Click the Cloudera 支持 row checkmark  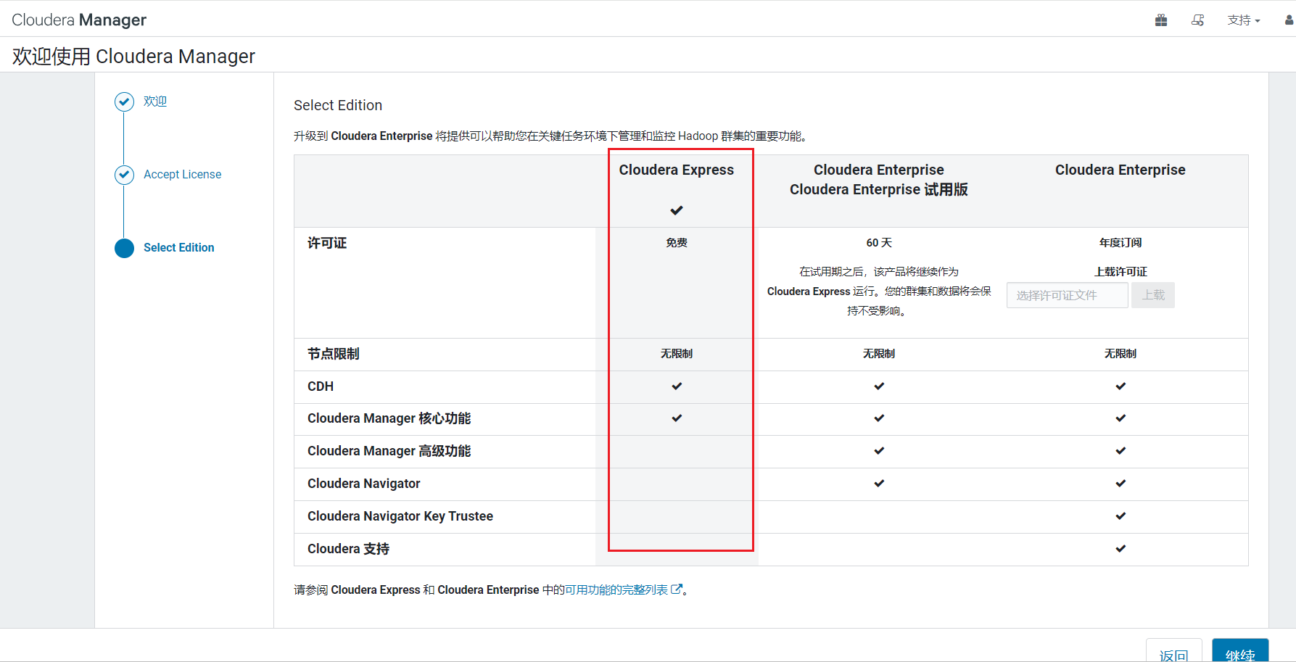(x=1120, y=549)
